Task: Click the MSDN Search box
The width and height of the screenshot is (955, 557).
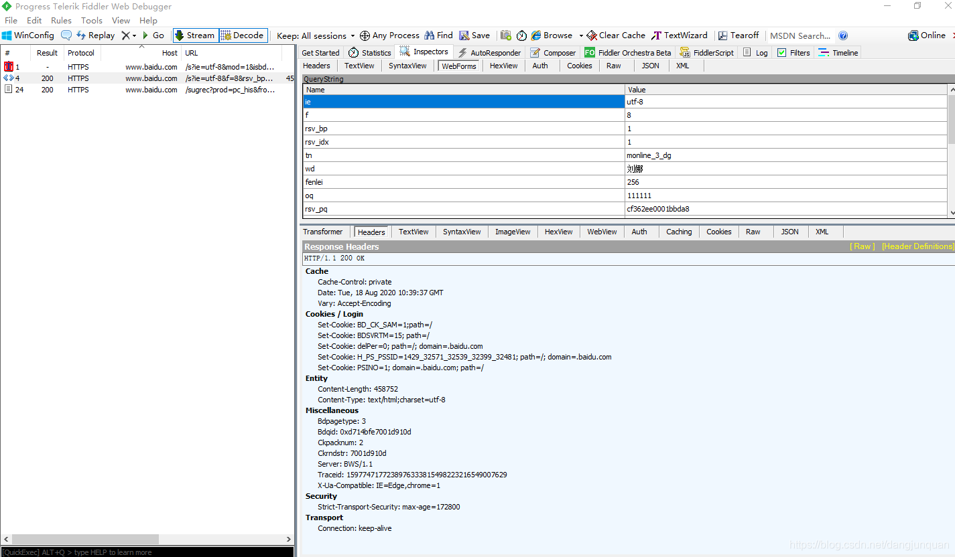Action: [x=800, y=35]
